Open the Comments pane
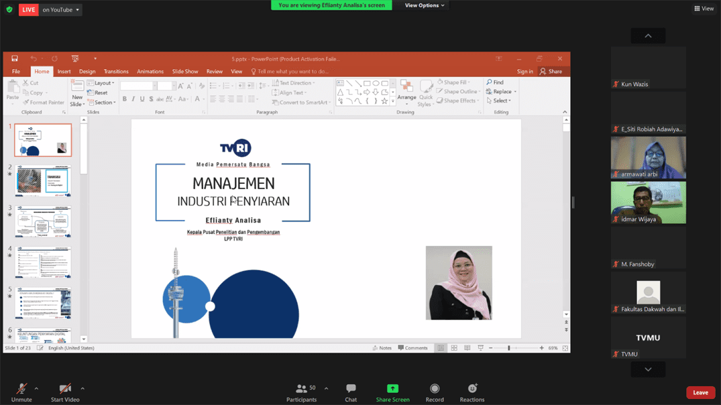The image size is (721, 405). (412, 348)
